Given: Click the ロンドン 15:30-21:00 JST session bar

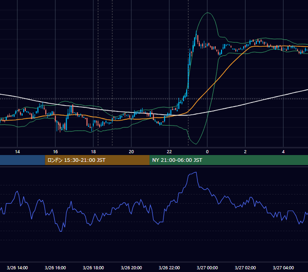Looking at the screenshot, I should (x=97, y=160).
